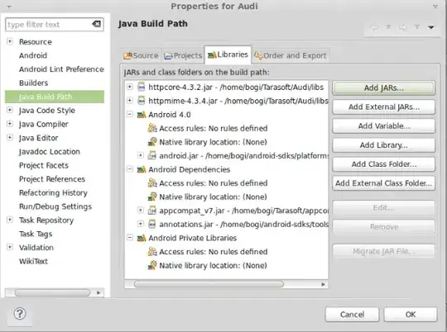Open the view menu dropdown arrow at top right
Image resolution: width=447 pixels, height=332 pixels.
click(430, 27)
